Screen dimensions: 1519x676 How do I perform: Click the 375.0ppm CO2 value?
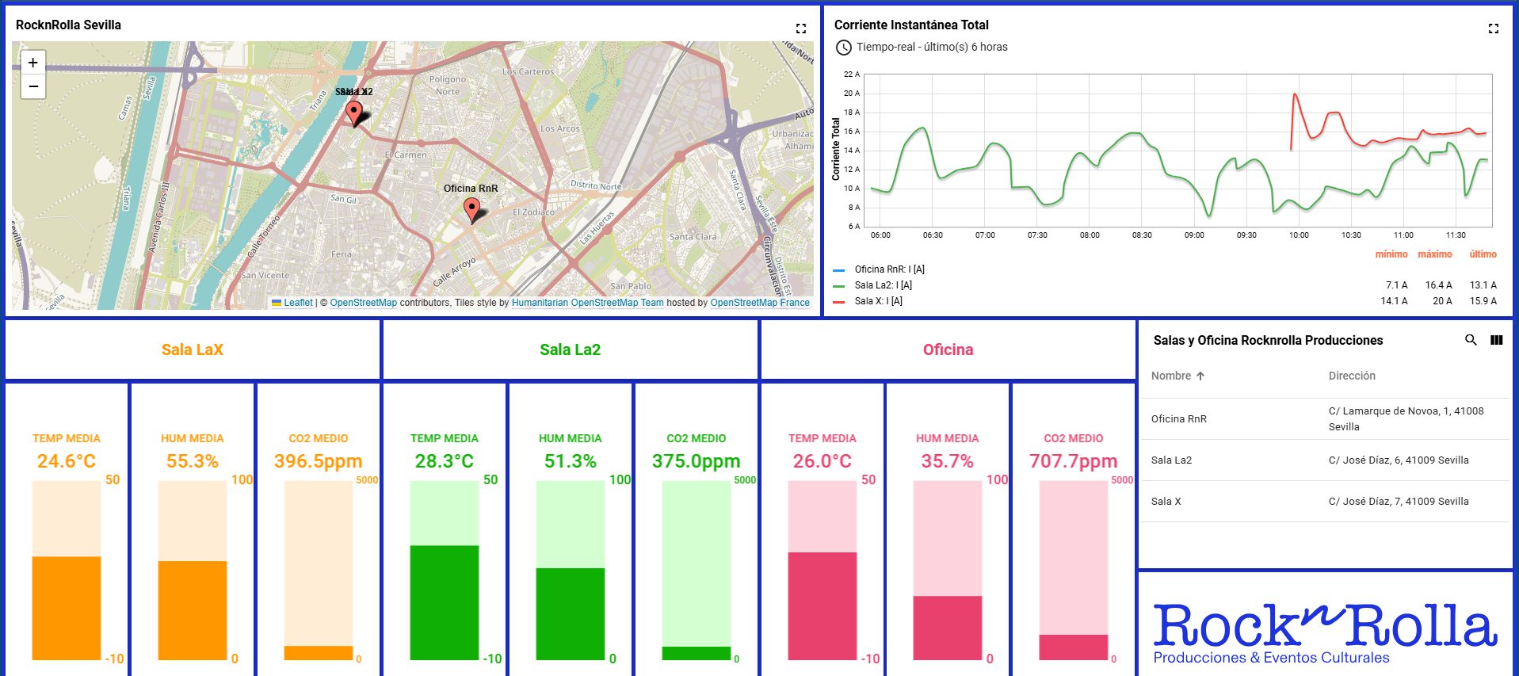pos(697,461)
